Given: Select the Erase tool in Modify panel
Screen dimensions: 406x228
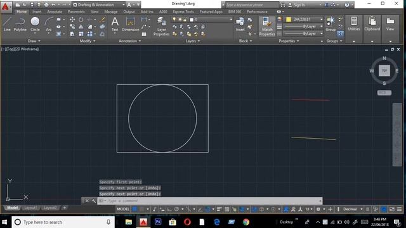Looking at the screenshot, I should click(x=102, y=20).
